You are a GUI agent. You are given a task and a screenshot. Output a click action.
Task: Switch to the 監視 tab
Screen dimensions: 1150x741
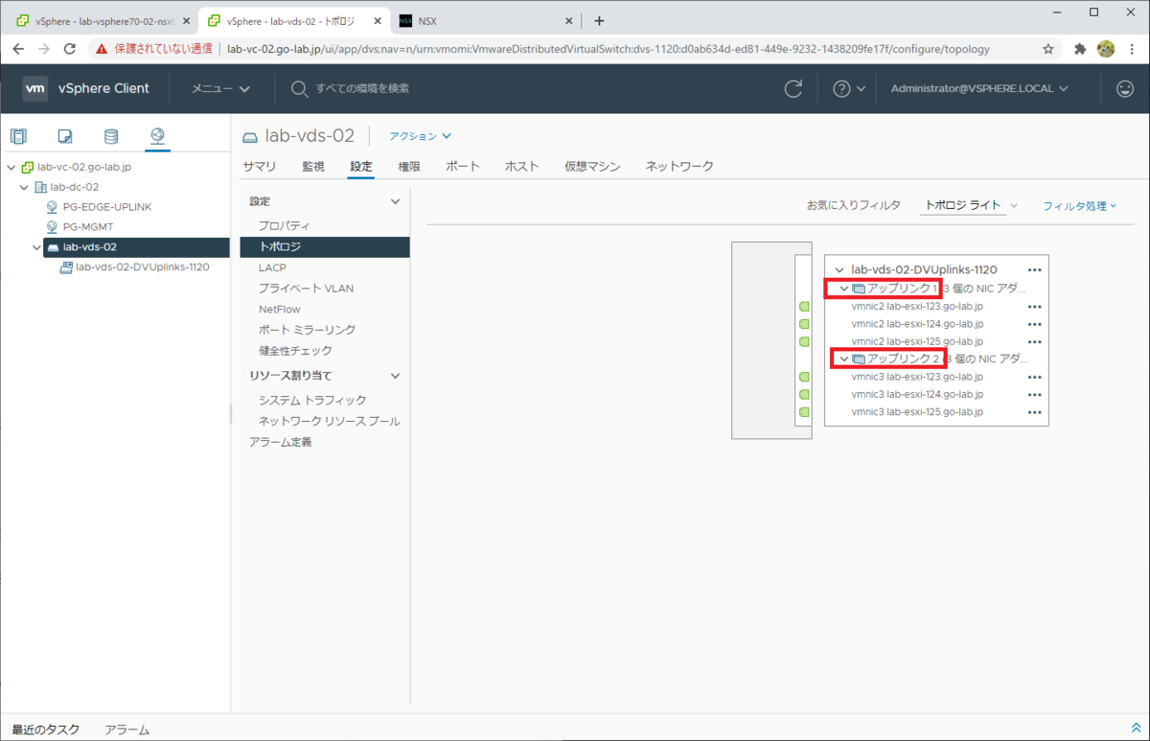(313, 167)
